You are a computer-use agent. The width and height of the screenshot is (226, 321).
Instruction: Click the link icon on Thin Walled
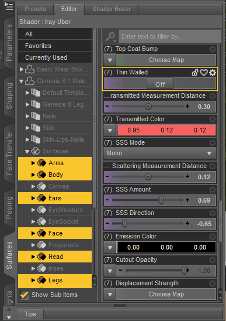[x=195, y=73]
